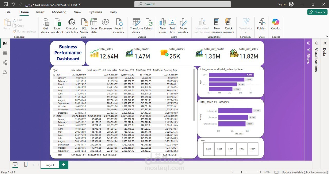Select 2015 in the Year slicer

click(253, 149)
